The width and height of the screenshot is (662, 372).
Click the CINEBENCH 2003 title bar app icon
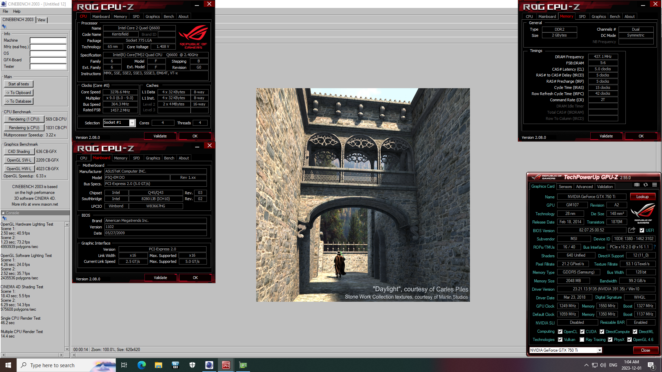[x=3, y=4]
